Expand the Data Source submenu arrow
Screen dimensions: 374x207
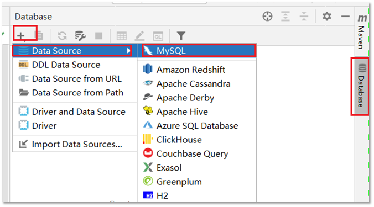(x=128, y=51)
